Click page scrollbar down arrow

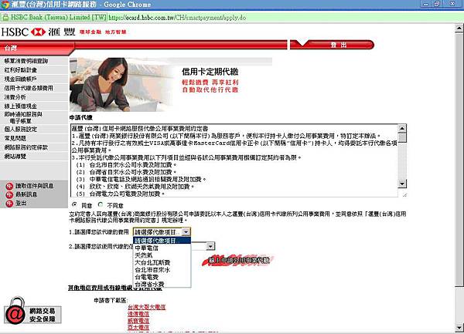coord(459,327)
